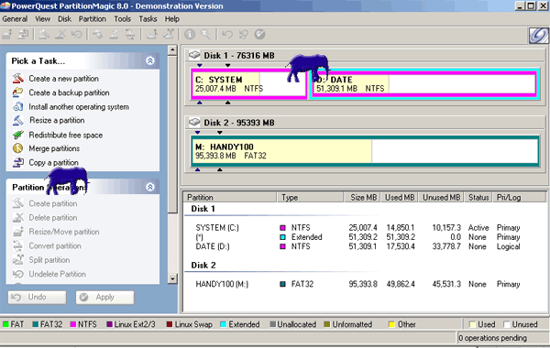550x348 pixels.
Task: Click the Create a backup partition icon
Action: pyautogui.click(x=18, y=92)
